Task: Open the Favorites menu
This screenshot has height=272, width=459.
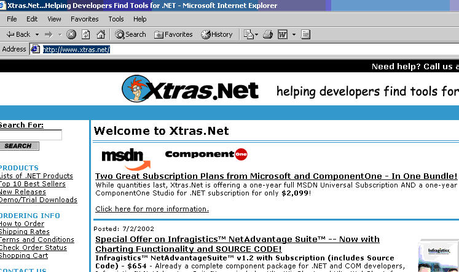Action: coord(85,19)
